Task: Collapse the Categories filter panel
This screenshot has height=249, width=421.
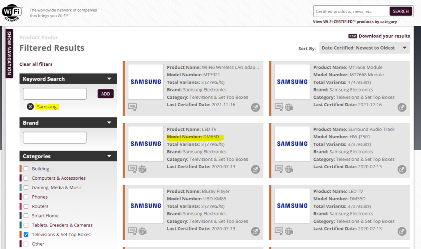Action: [109, 156]
